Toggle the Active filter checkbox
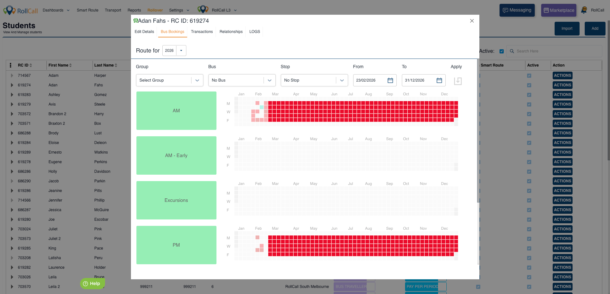The height and width of the screenshot is (294, 610). tap(501, 51)
